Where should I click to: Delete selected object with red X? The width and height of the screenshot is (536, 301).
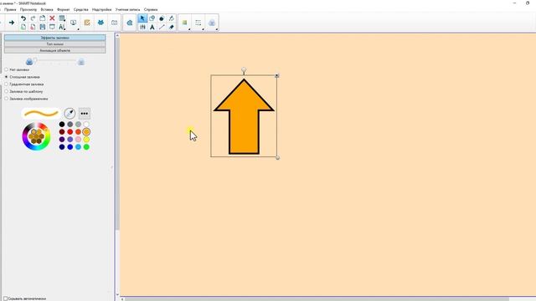[52, 18]
